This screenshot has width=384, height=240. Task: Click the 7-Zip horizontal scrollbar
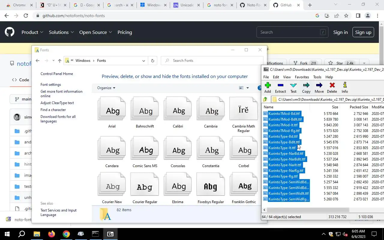309,210
